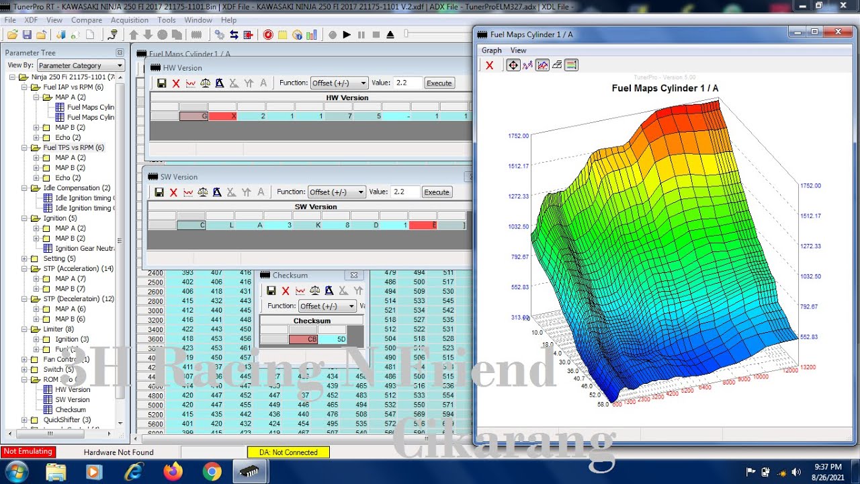Click the Value field in HW Version window
860x484 pixels.
(408, 83)
